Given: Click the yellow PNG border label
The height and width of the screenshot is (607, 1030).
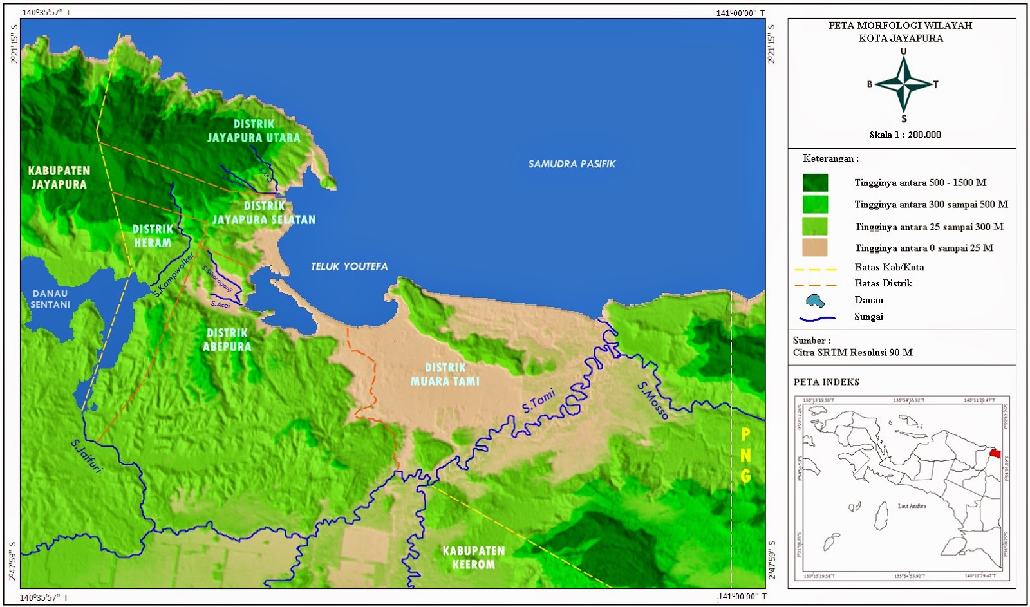Looking at the screenshot, I should (745, 455).
